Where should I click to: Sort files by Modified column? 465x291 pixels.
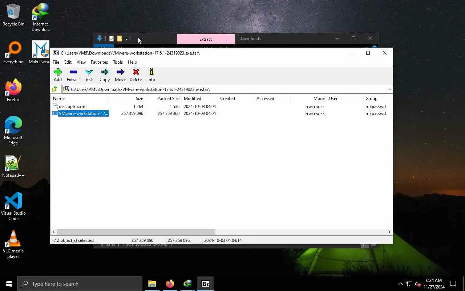click(x=199, y=99)
